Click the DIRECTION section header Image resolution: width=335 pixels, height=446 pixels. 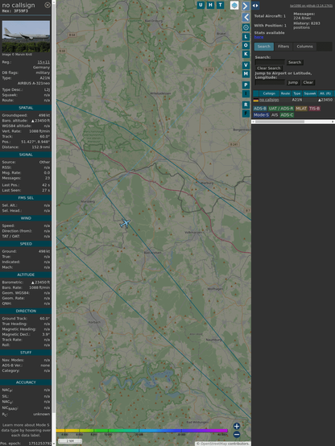(26, 312)
